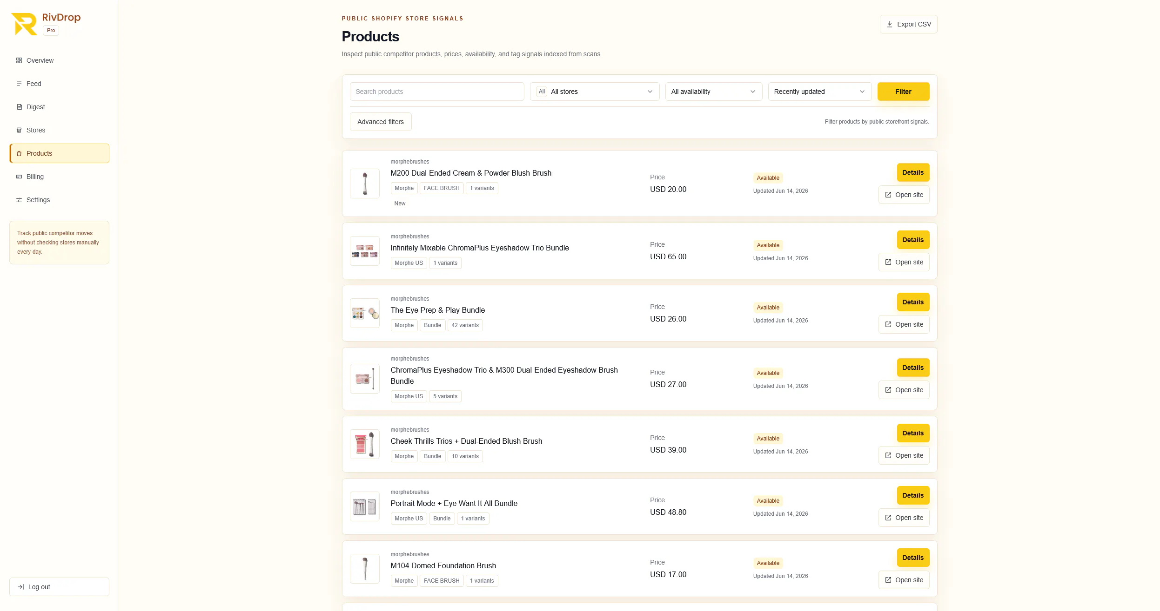Open the Feed page

[59, 84]
